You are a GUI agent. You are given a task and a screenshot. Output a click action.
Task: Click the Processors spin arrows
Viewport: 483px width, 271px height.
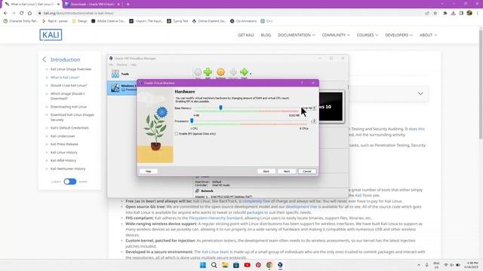tap(314, 121)
